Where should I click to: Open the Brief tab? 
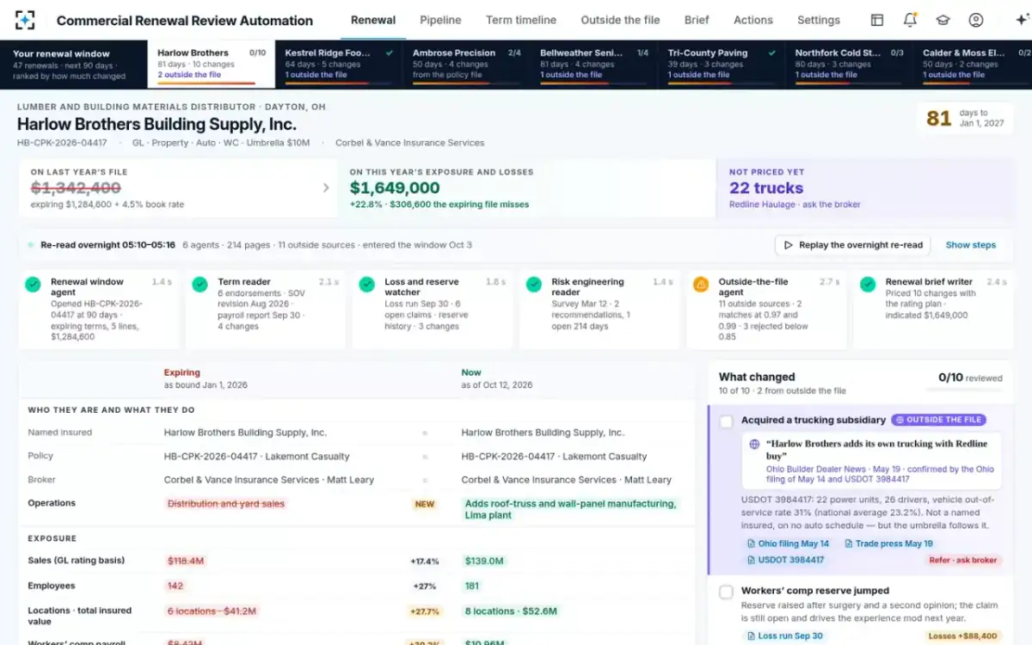[697, 20]
